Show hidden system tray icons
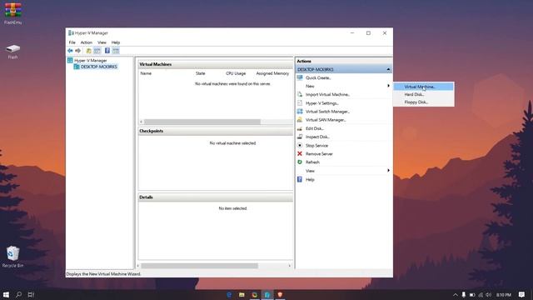 point(456,294)
